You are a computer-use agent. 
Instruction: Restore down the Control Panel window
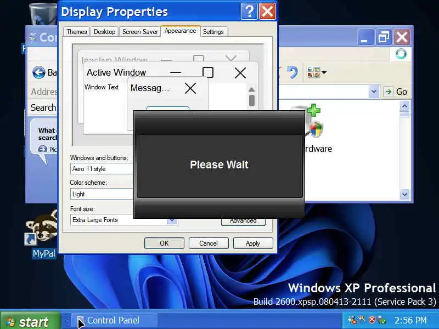pos(384,37)
